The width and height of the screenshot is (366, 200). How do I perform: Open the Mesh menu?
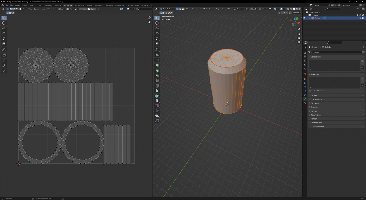pyautogui.click(x=205, y=9)
